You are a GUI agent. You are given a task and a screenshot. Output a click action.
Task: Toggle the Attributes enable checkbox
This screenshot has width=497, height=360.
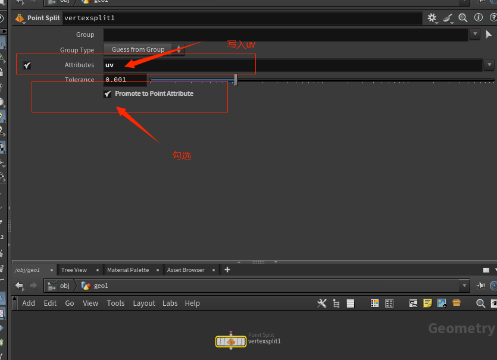27,65
